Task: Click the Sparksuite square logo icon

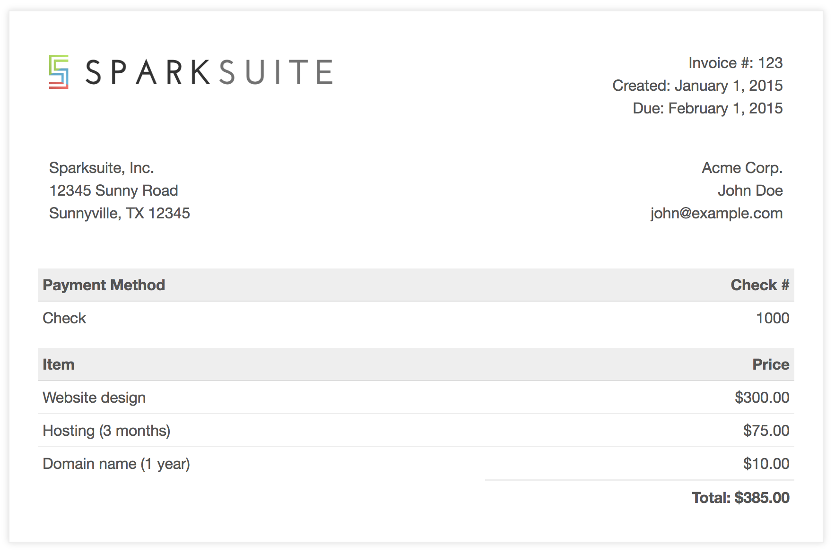Action: point(59,72)
